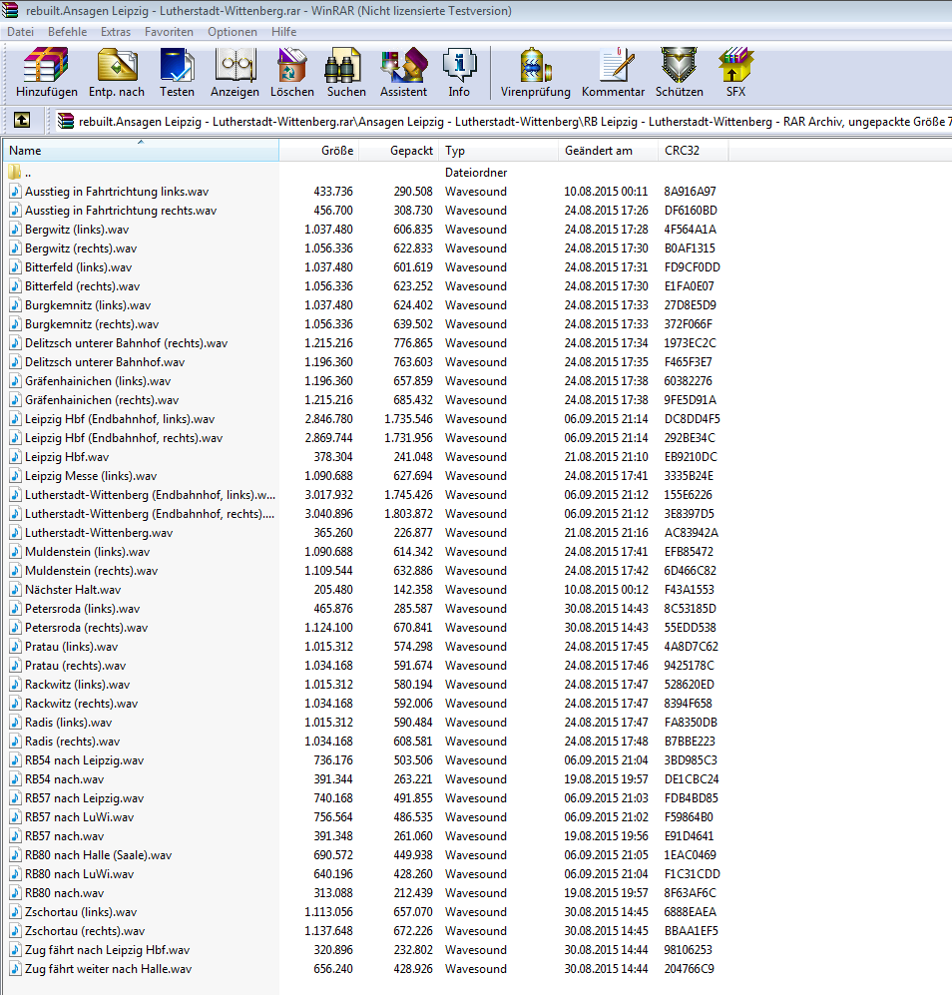
Task: Sort by the Geändert am column header
Action: [x=608, y=151]
